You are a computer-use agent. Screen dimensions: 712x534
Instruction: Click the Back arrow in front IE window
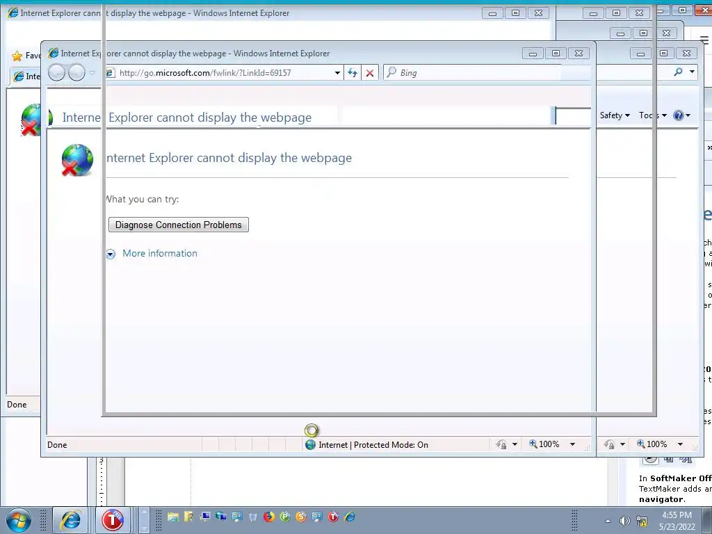[57, 72]
